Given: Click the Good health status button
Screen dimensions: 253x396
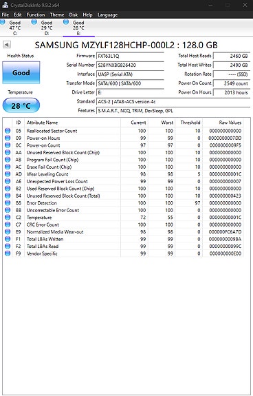Looking at the screenshot, I should (x=21, y=73).
